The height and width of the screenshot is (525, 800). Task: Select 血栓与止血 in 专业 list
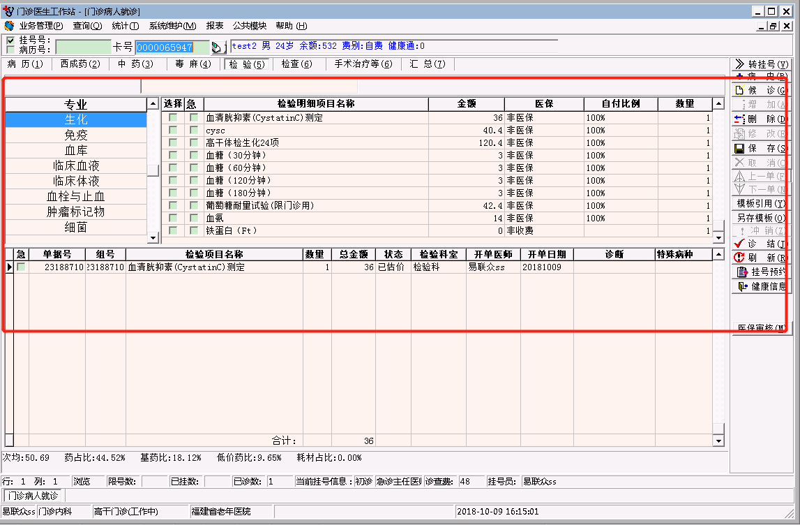[76, 196]
